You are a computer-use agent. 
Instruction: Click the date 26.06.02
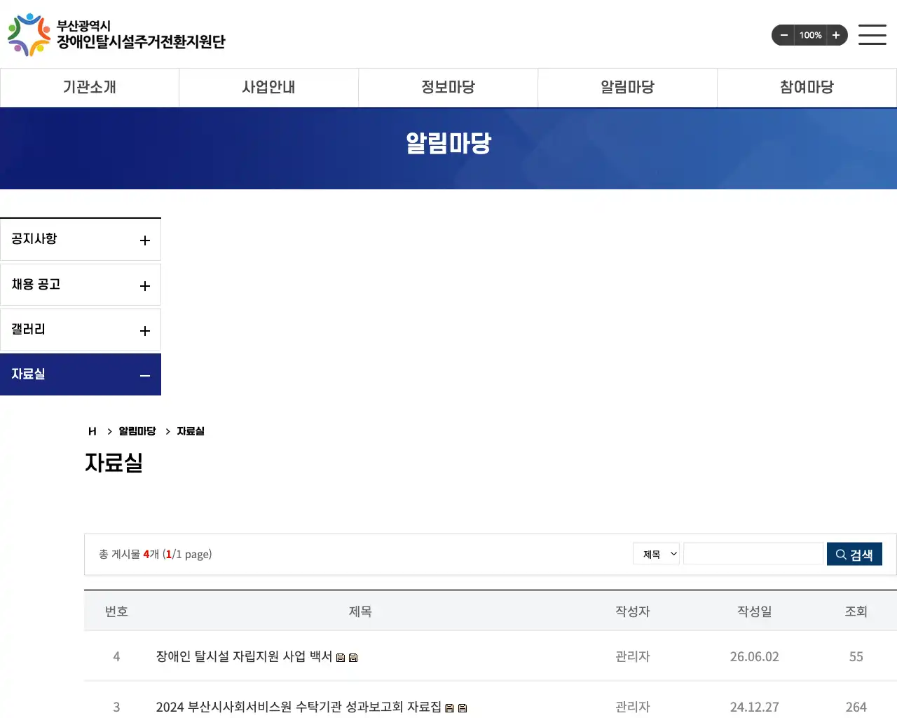click(755, 657)
